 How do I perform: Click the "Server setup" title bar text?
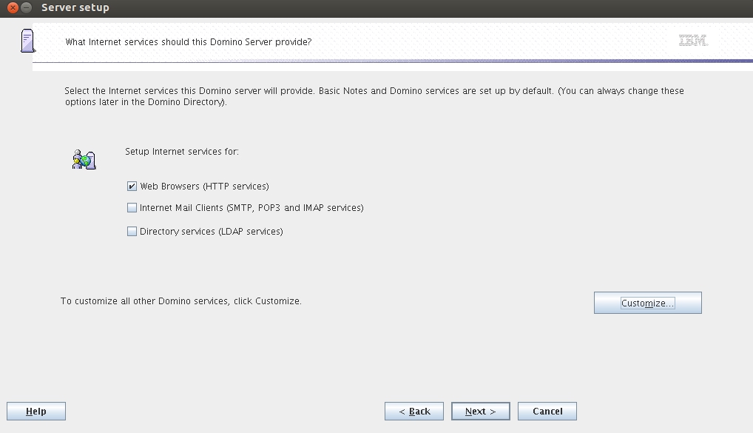tap(75, 7)
